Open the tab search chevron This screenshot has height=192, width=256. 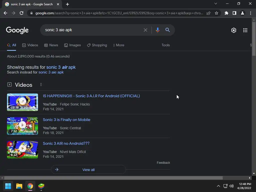click(x=216, y=3)
